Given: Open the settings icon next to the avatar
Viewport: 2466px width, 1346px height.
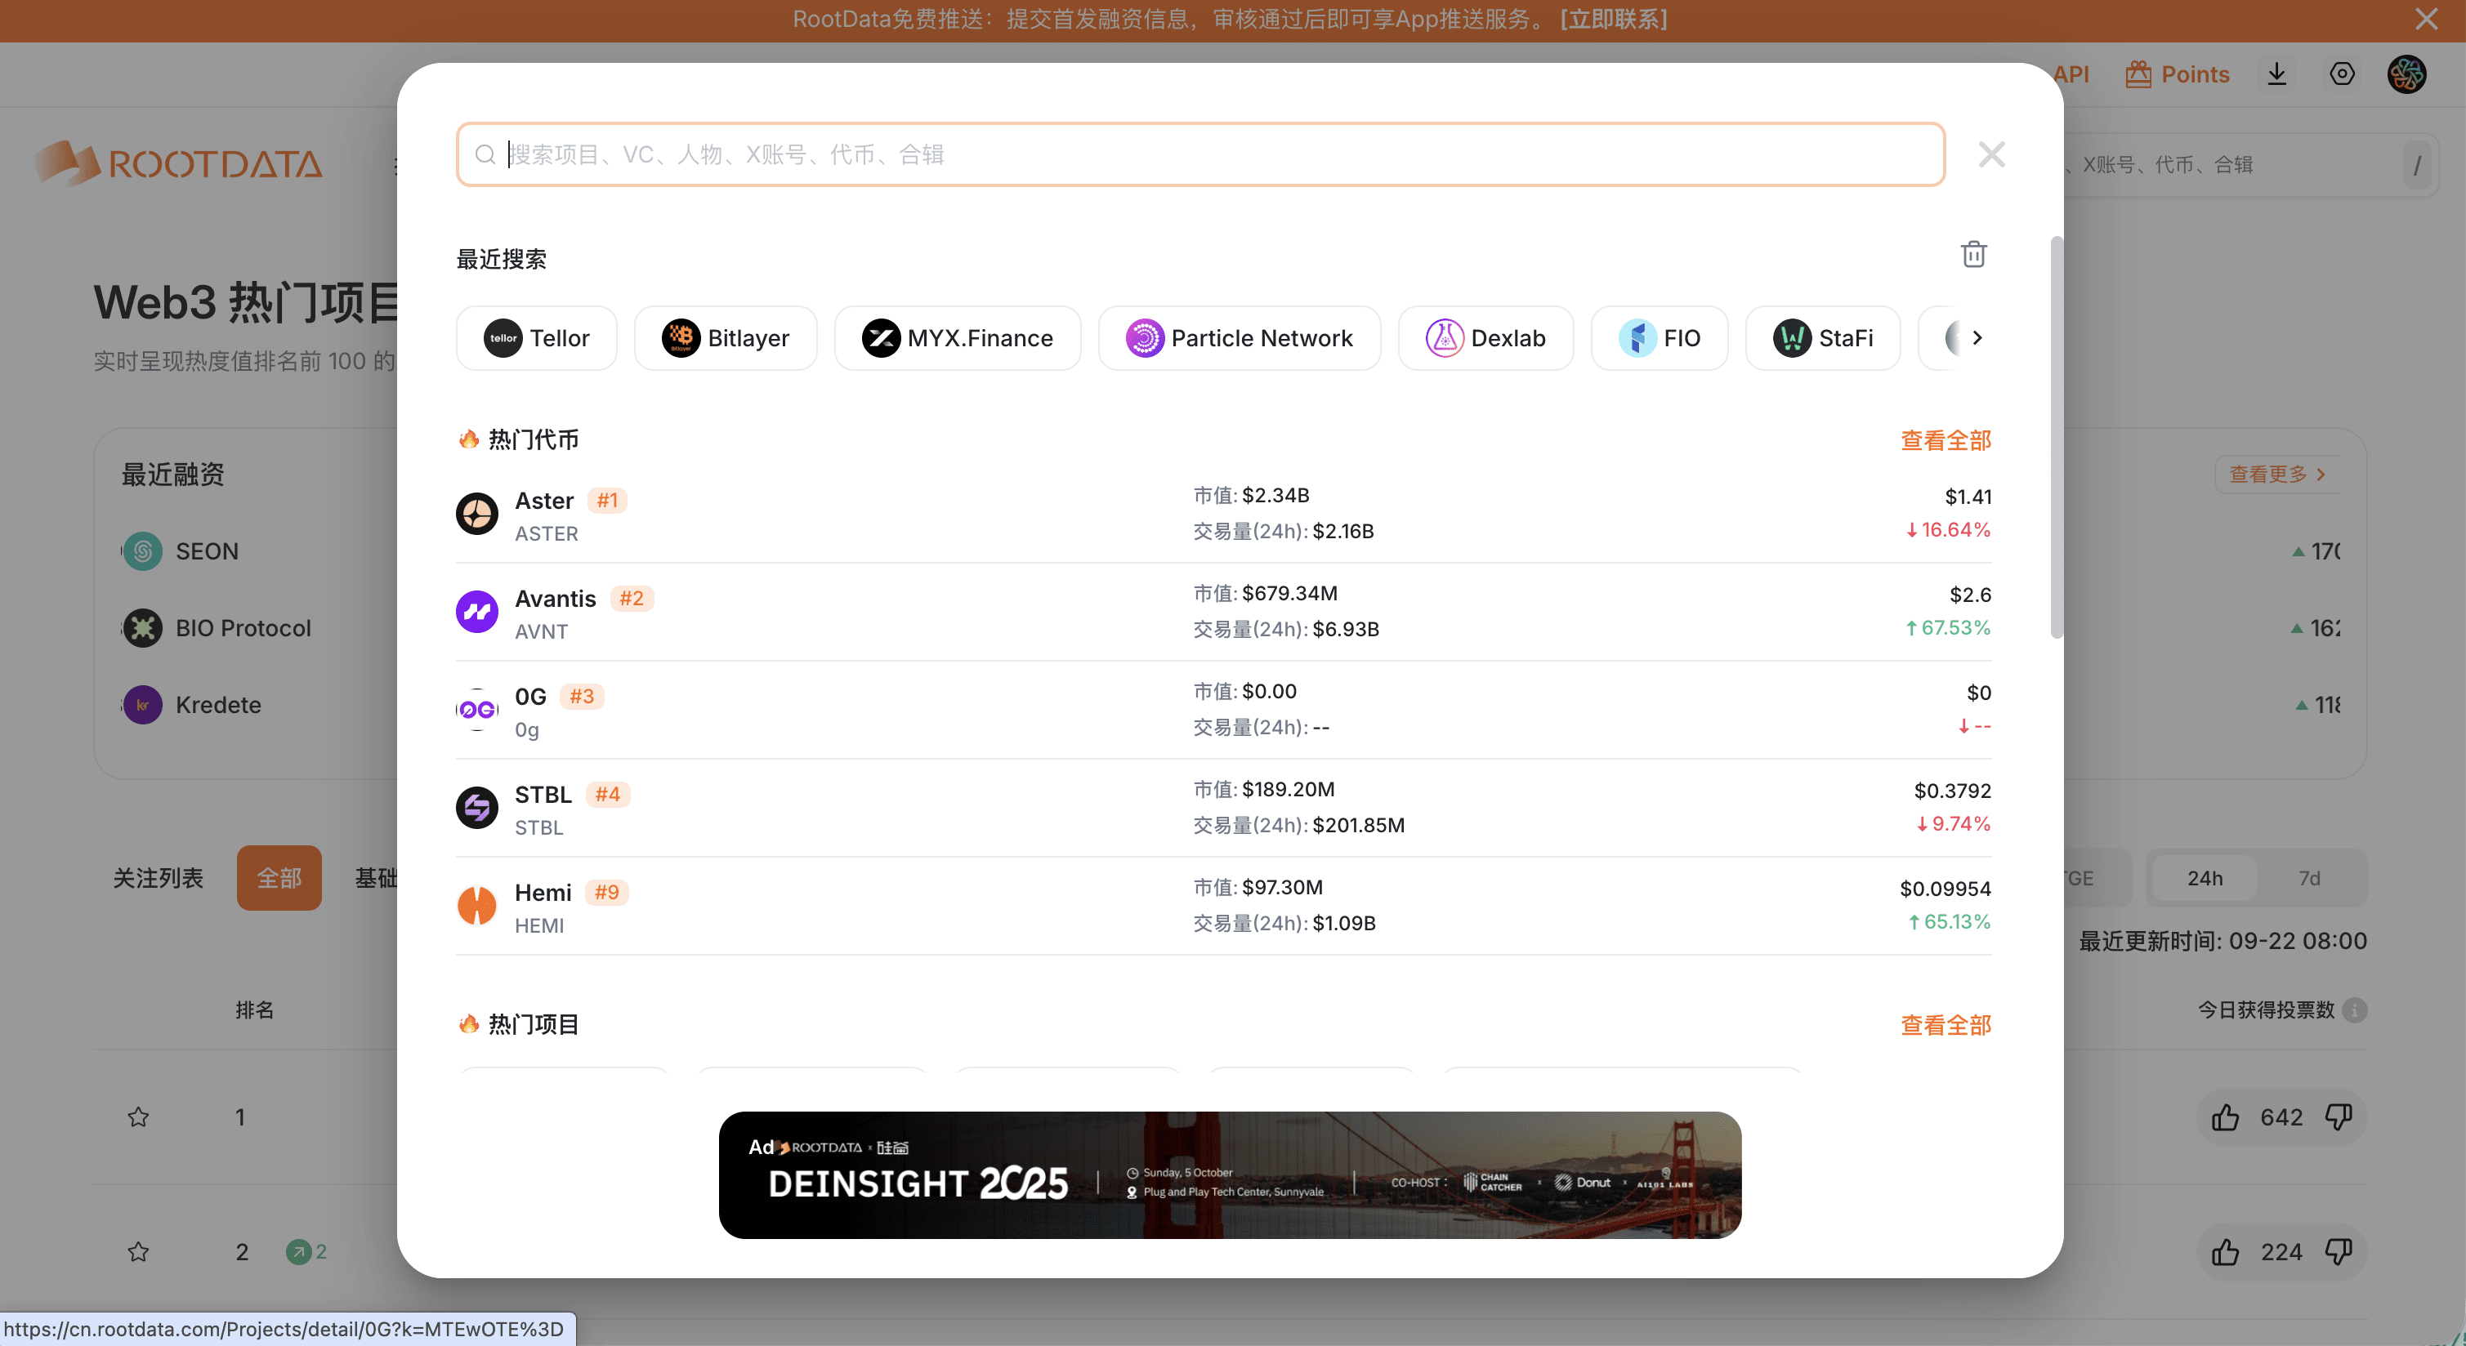Looking at the screenshot, I should click(x=2342, y=74).
